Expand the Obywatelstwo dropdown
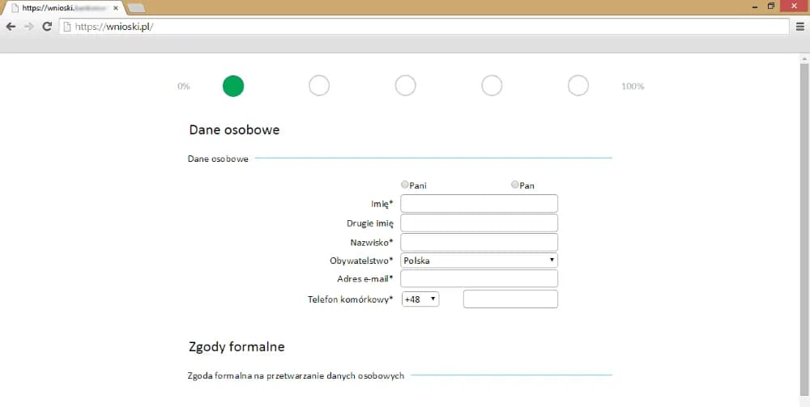810x407 pixels. pos(479,261)
